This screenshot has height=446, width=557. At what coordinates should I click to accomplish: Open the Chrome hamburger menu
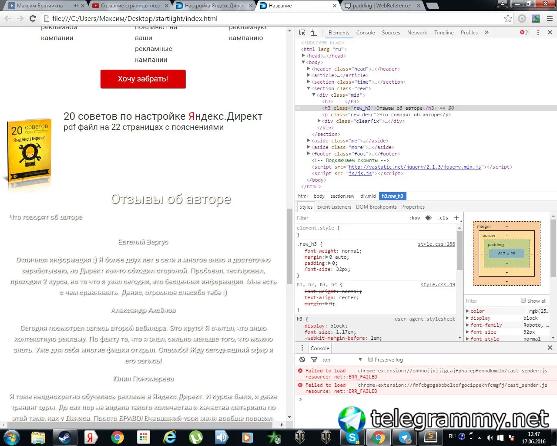pyautogui.click(x=549, y=18)
